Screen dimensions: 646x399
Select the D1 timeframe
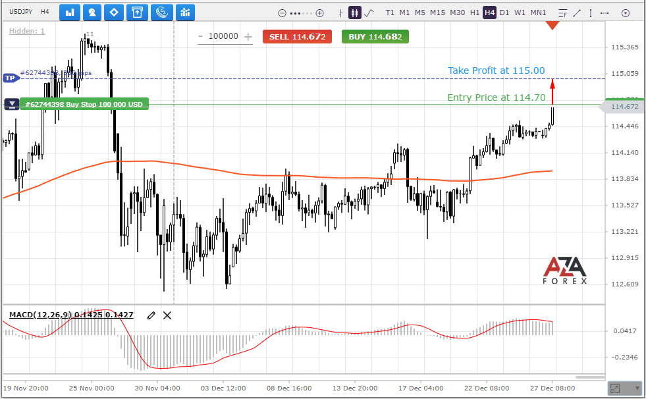tap(504, 13)
